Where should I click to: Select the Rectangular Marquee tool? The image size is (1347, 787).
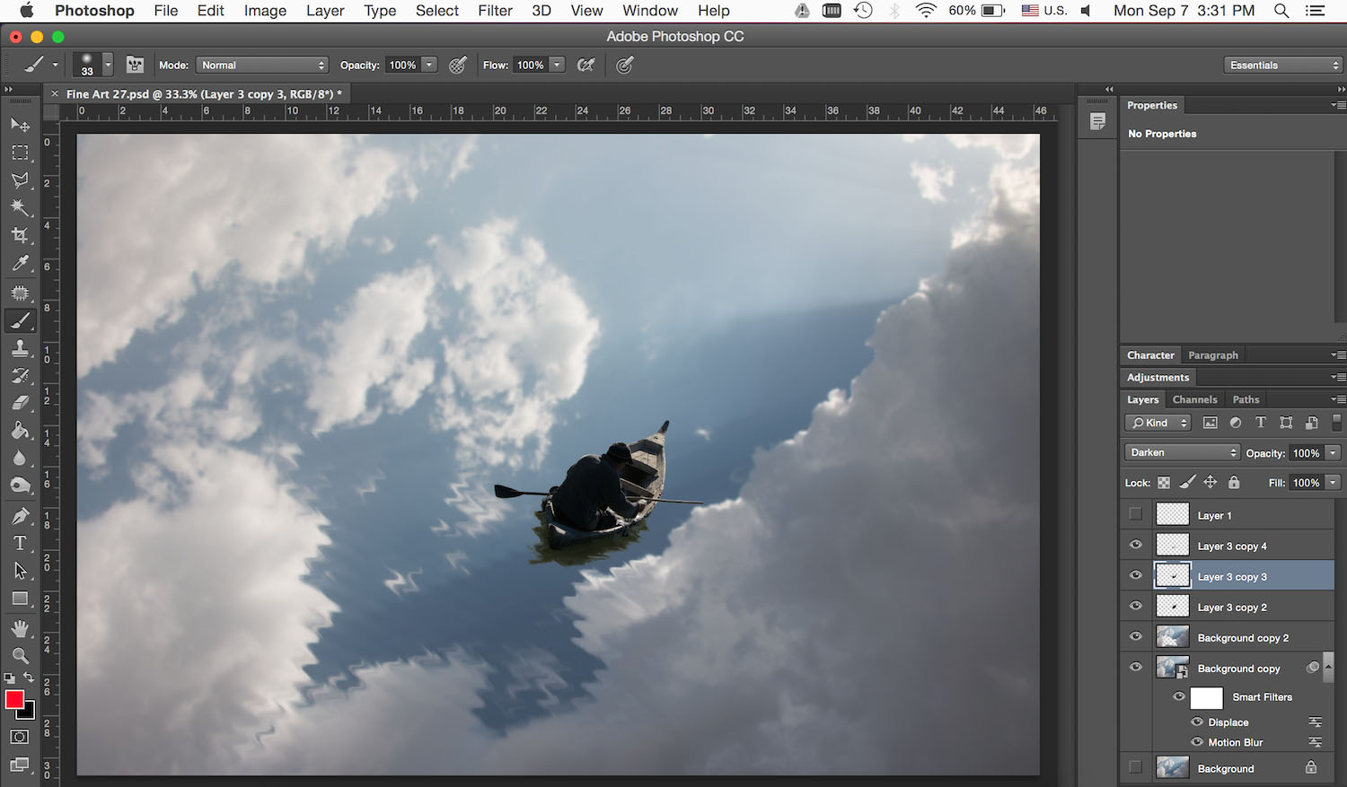click(x=20, y=153)
